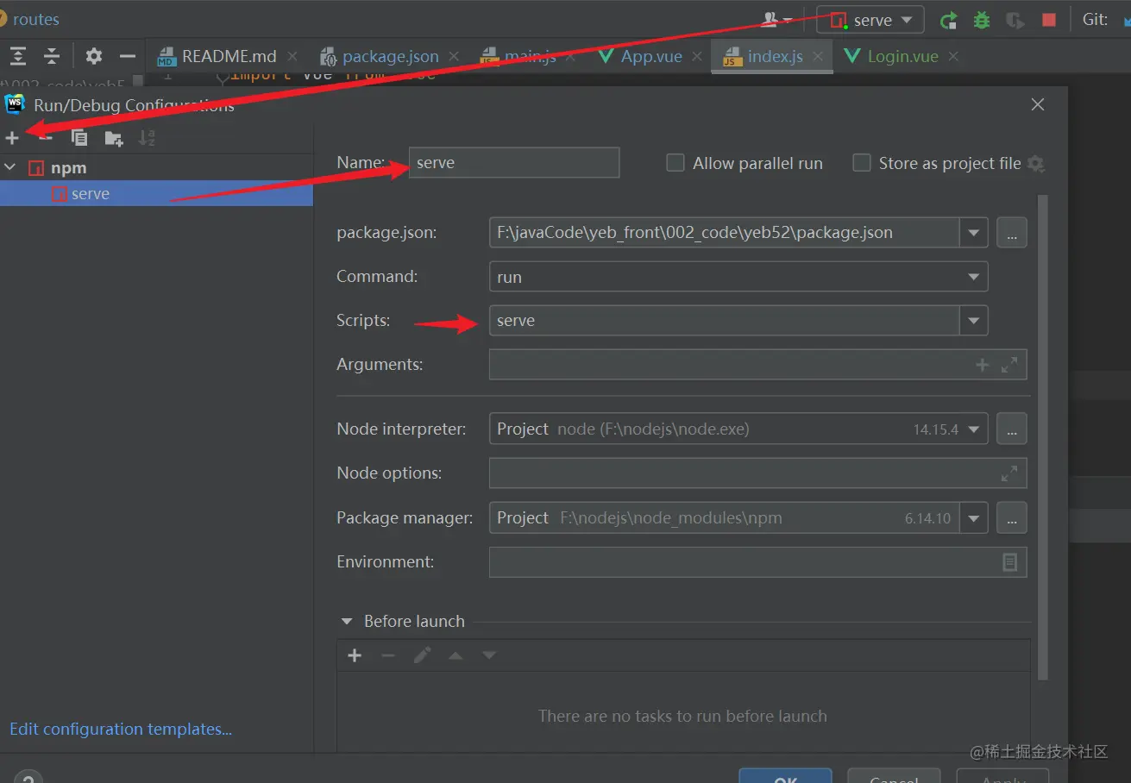The height and width of the screenshot is (783, 1131).
Task: Open the Scripts dropdown arrow
Action: click(974, 321)
